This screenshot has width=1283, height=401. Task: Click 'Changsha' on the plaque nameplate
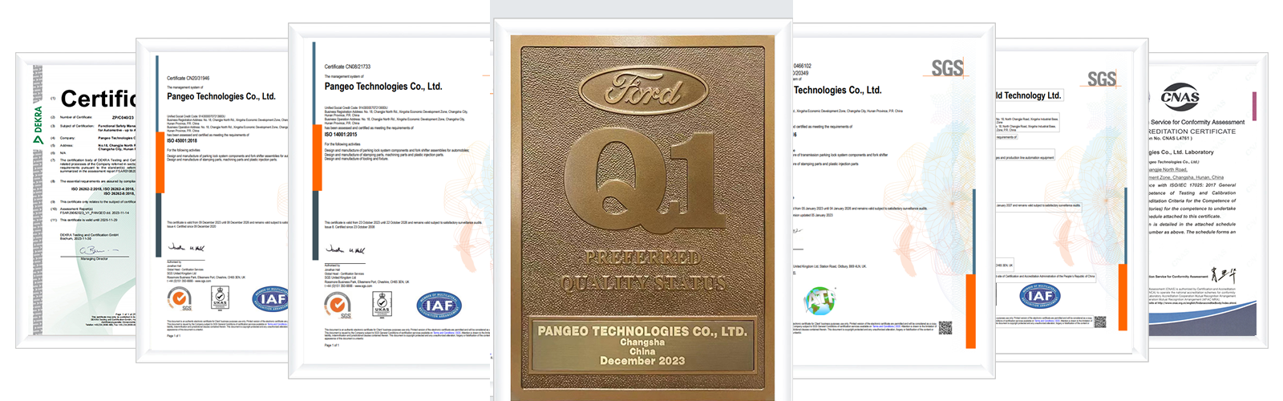point(642,342)
